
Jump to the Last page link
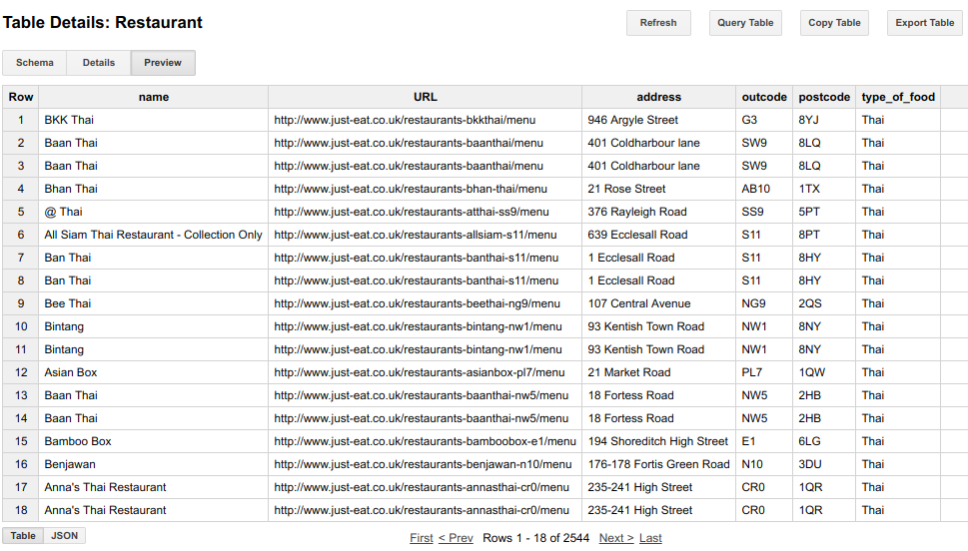click(x=650, y=538)
